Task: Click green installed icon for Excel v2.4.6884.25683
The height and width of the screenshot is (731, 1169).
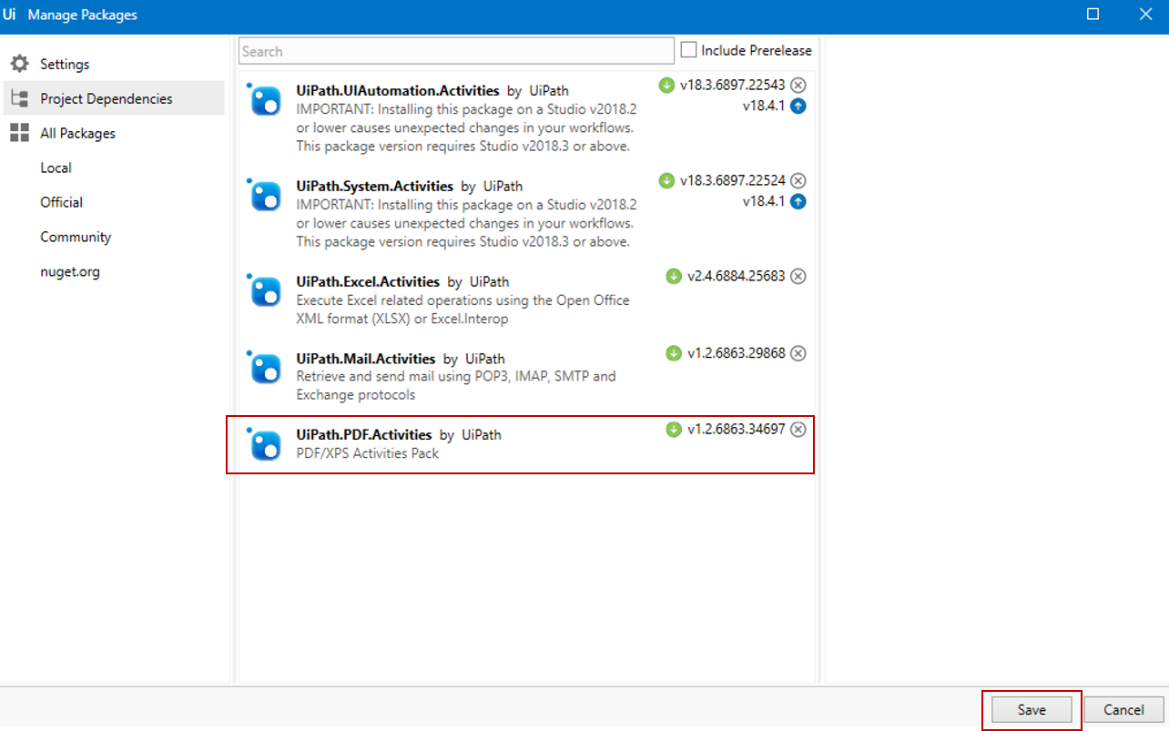Action: pos(674,276)
